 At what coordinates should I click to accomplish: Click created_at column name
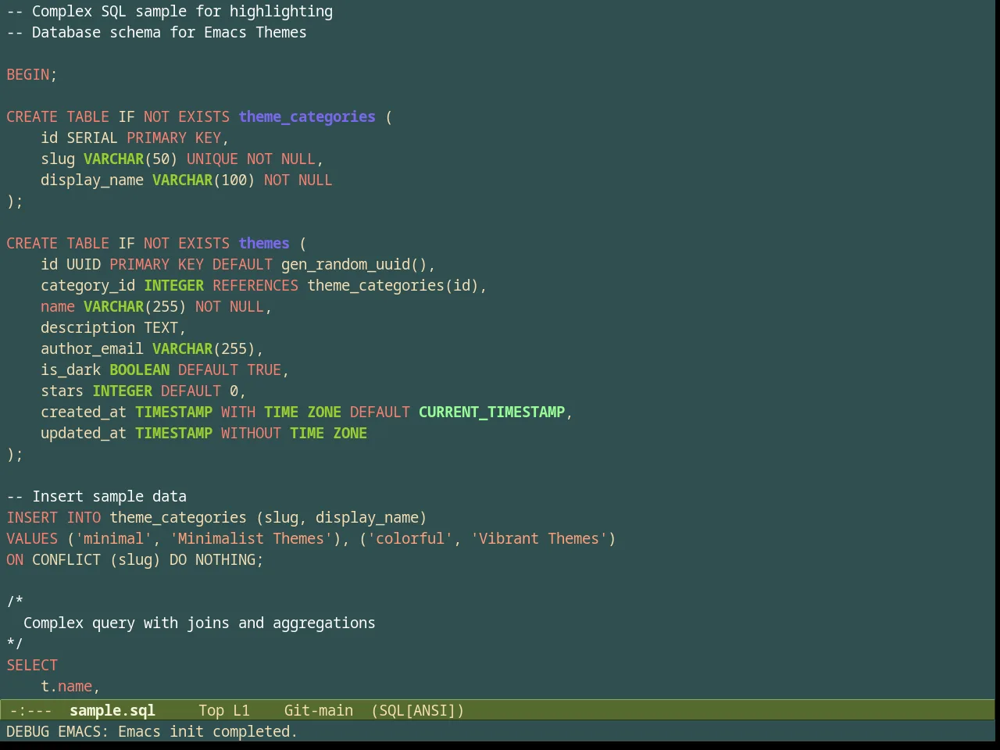pos(84,412)
